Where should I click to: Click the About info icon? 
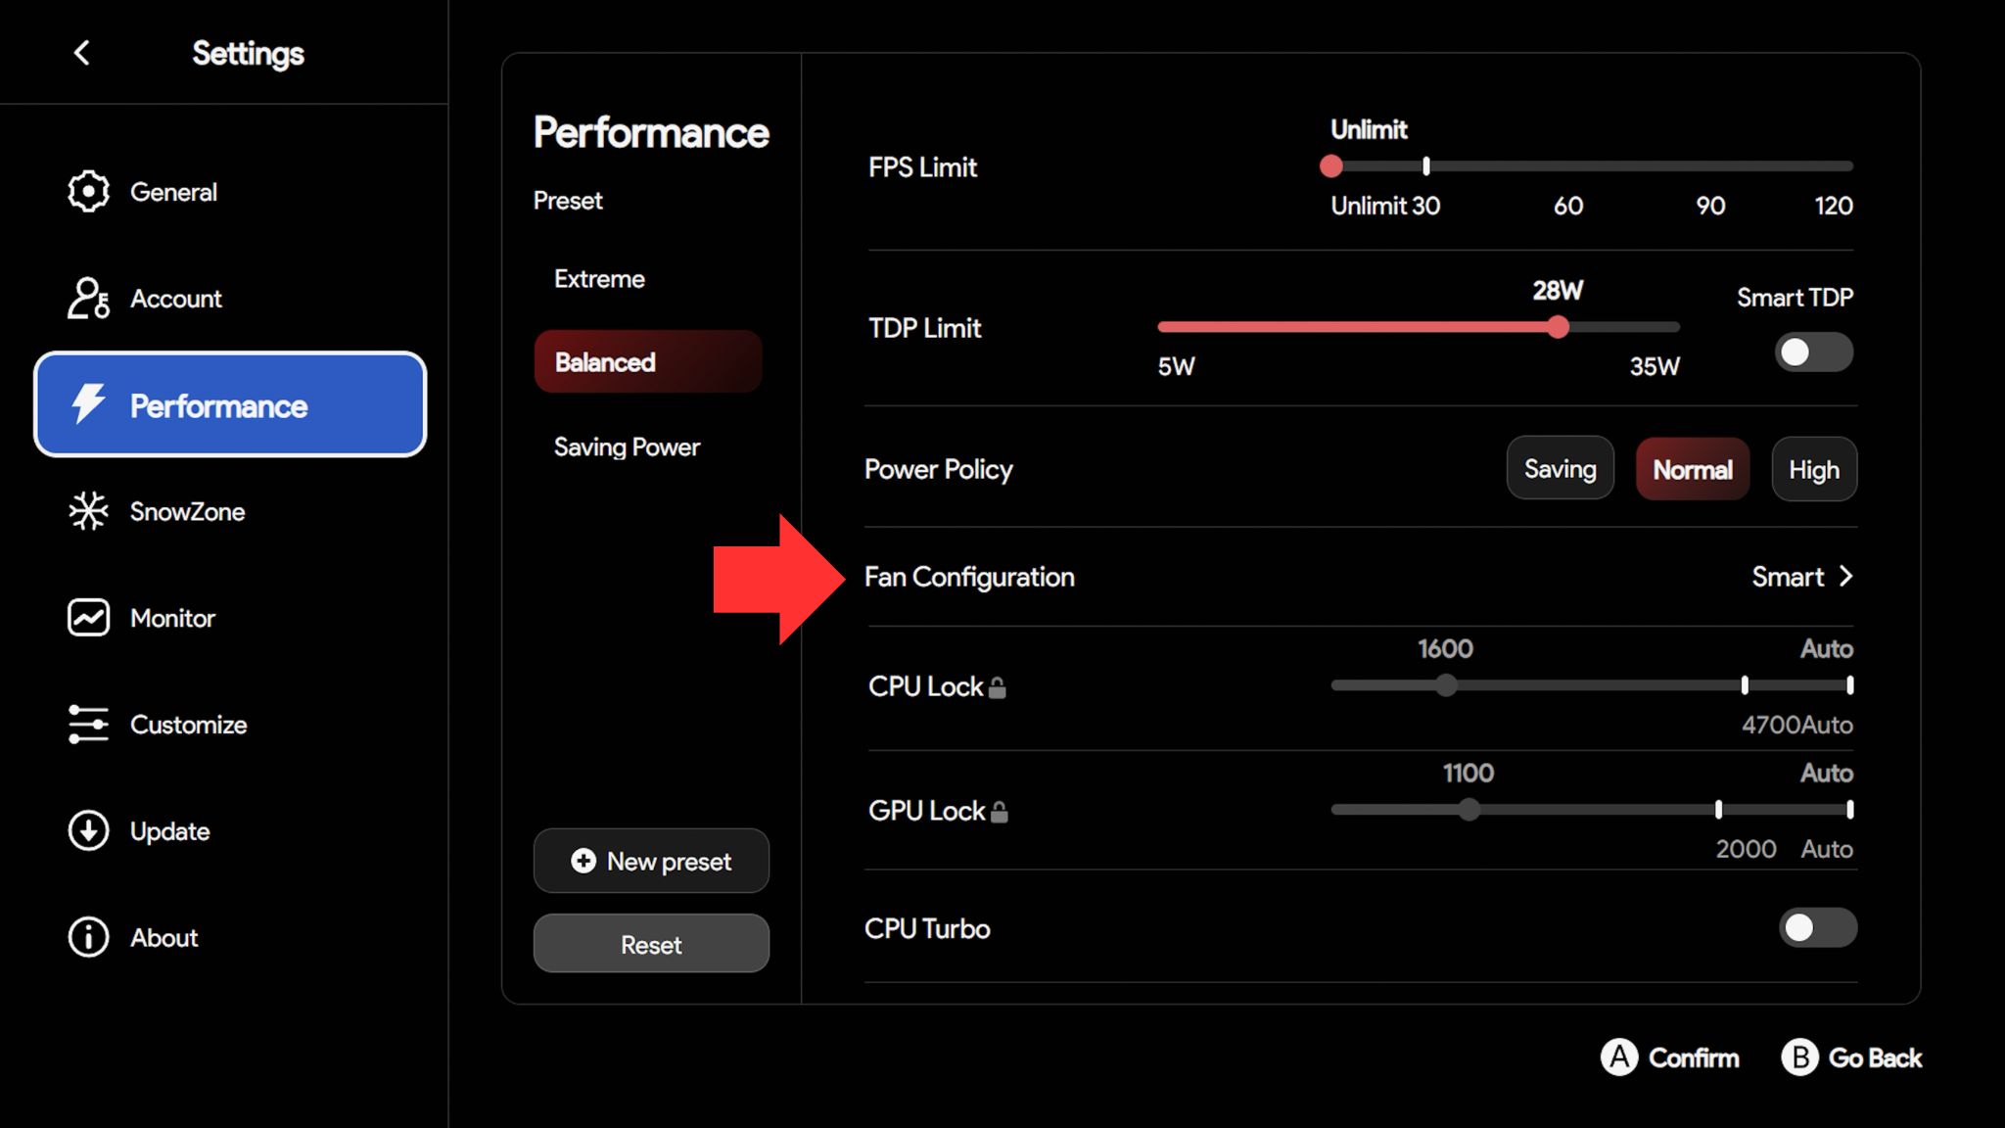pos(88,937)
